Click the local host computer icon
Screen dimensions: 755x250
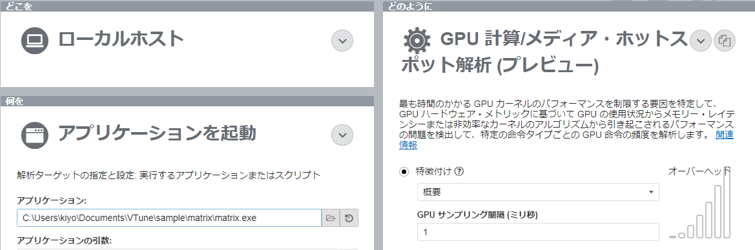tap(35, 41)
